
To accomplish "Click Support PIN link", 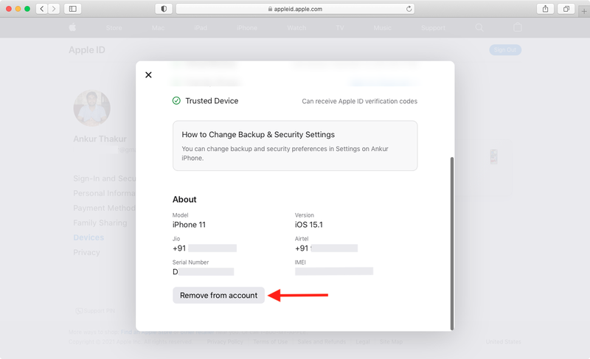I will (x=95, y=311).
